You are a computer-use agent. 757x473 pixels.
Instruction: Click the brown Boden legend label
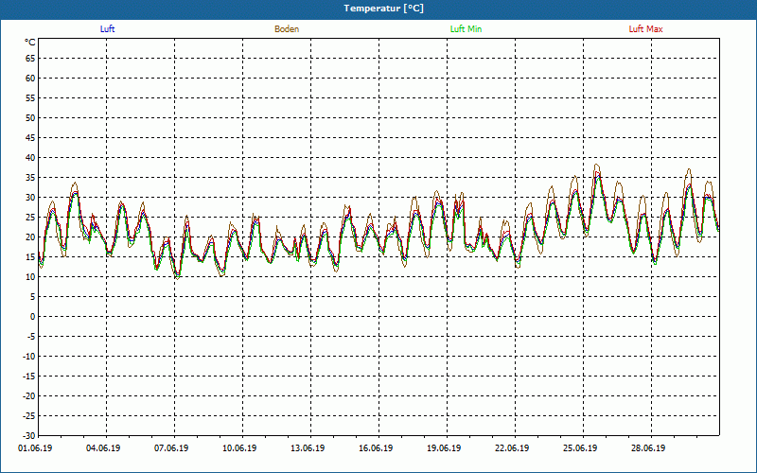pyautogui.click(x=287, y=29)
